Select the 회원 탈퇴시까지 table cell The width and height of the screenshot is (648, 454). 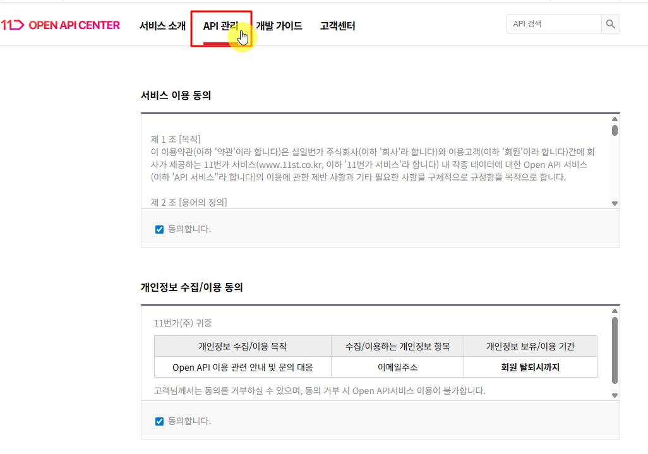[530, 367]
